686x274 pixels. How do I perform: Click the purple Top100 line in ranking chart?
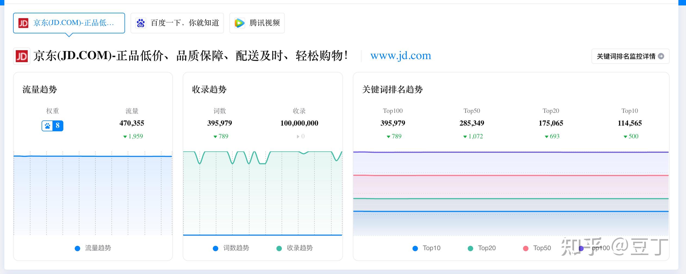point(511,152)
